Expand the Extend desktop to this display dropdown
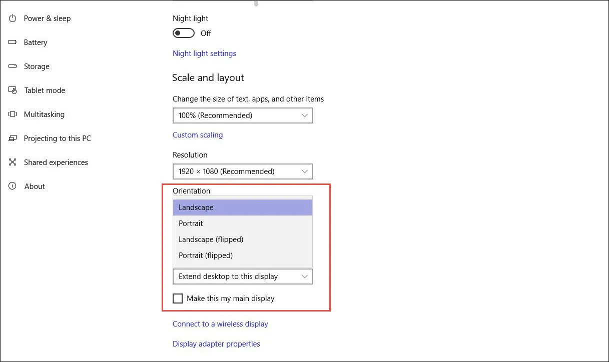 coord(242,276)
